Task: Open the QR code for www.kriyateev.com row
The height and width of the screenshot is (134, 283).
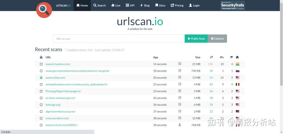Action: [179, 64]
